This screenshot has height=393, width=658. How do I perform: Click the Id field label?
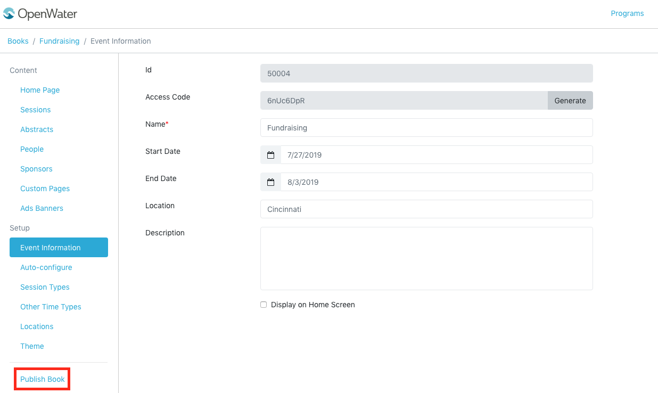149,70
